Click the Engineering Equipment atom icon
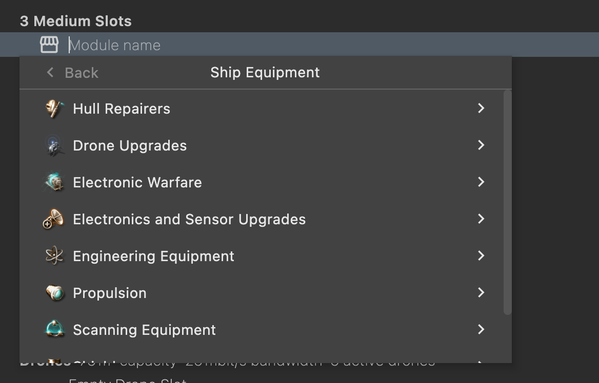599x383 pixels. point(54,256)
